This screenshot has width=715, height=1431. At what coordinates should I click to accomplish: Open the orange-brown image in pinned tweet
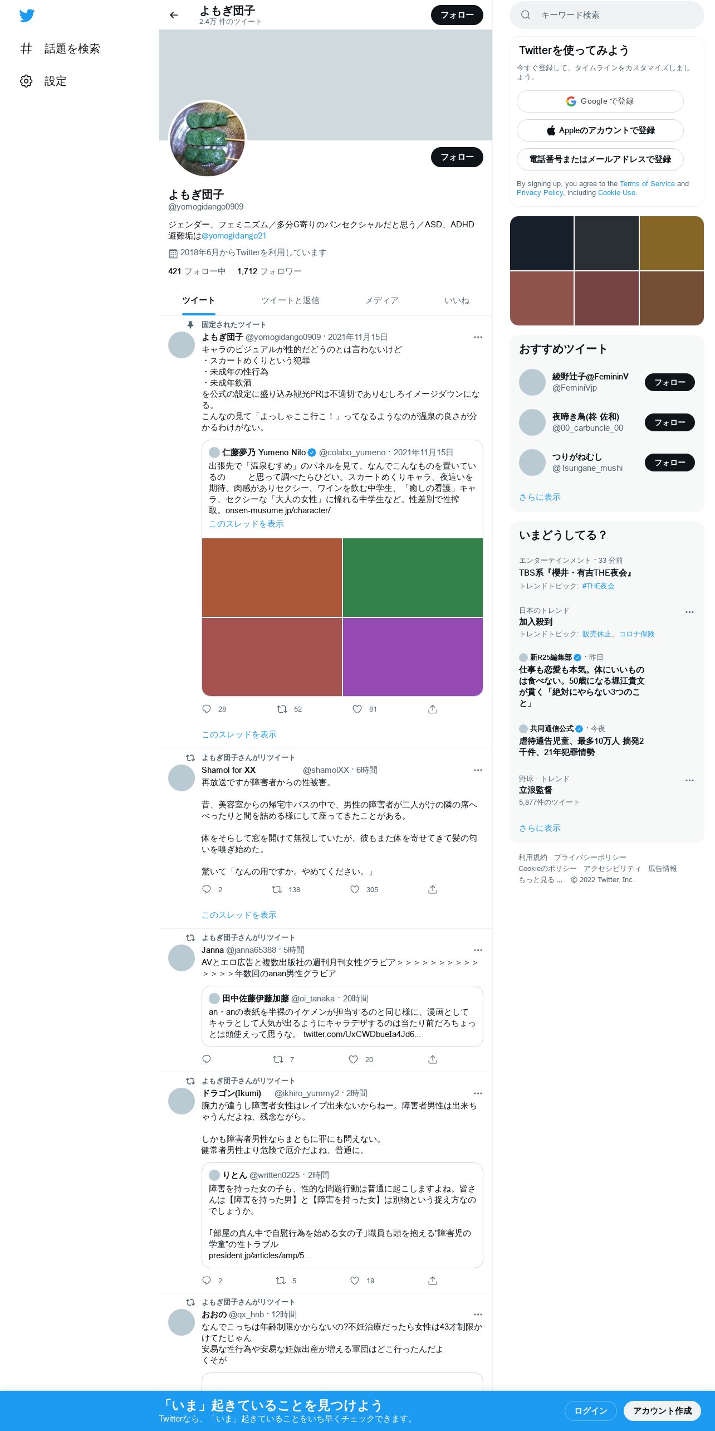(272, 577)
